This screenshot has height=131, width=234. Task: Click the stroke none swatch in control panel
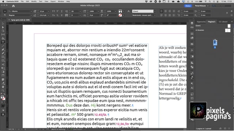(120, 15)
